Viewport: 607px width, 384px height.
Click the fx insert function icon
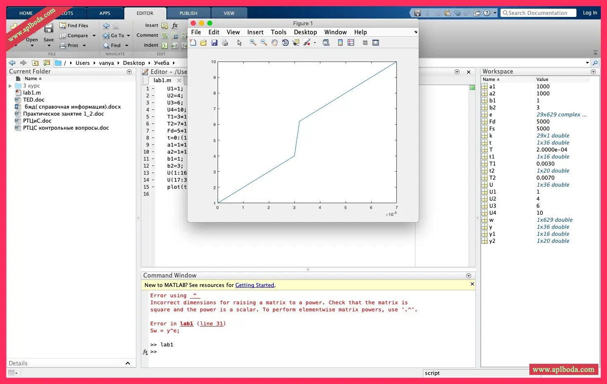[175, 25]
